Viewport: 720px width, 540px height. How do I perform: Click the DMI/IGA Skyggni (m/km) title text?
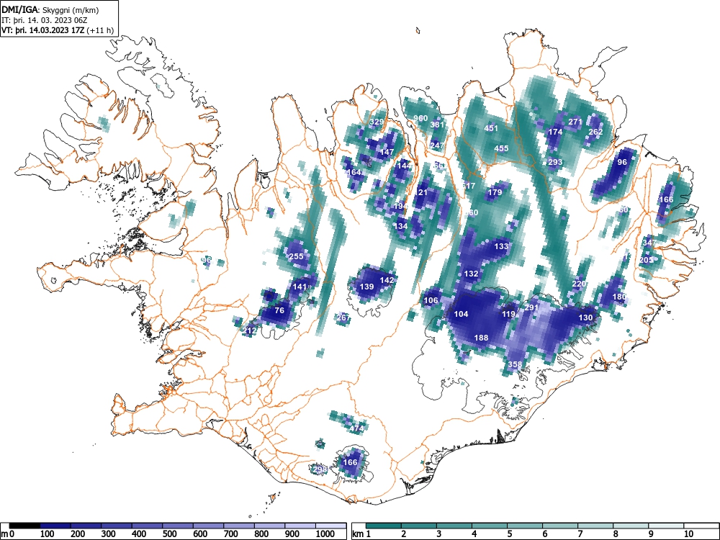click(x=50, y=10)
